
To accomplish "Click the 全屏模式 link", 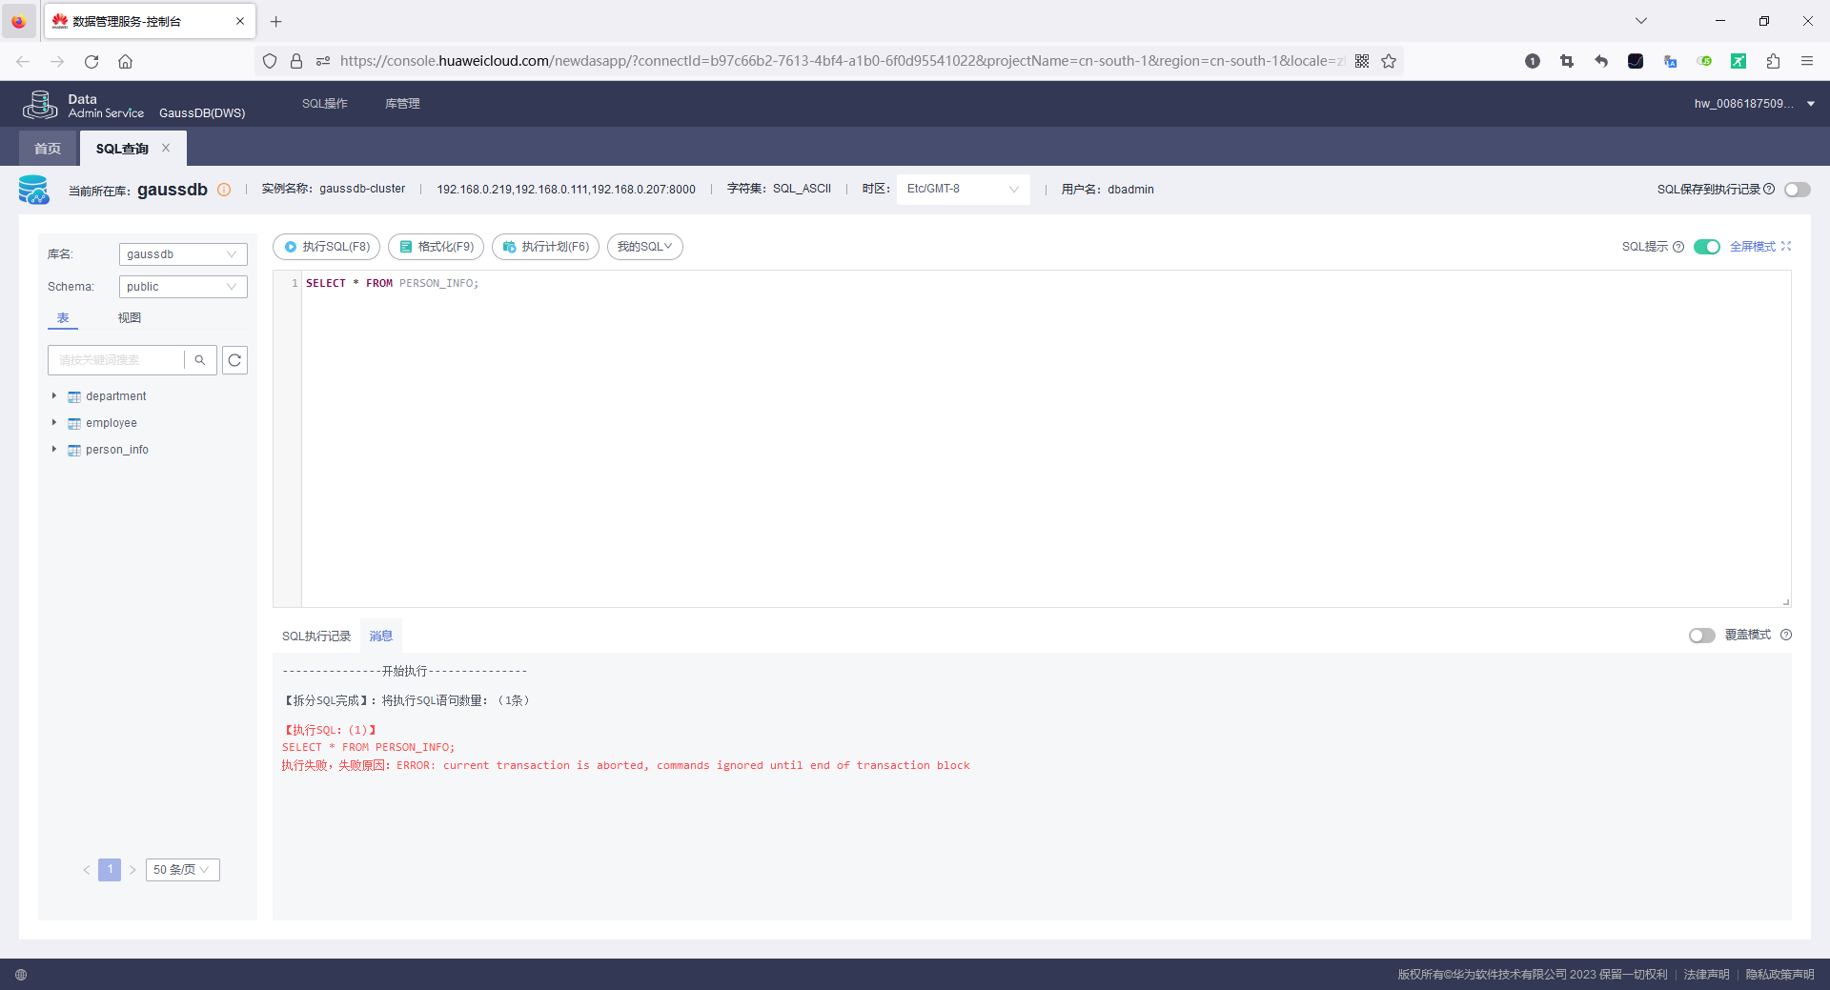I will pos(1753,247).
